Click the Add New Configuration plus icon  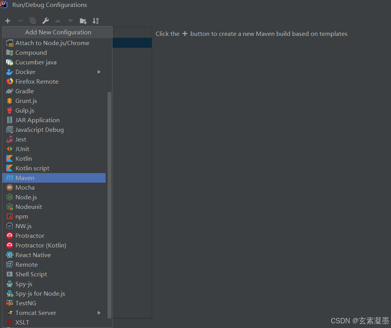[8, 21]
